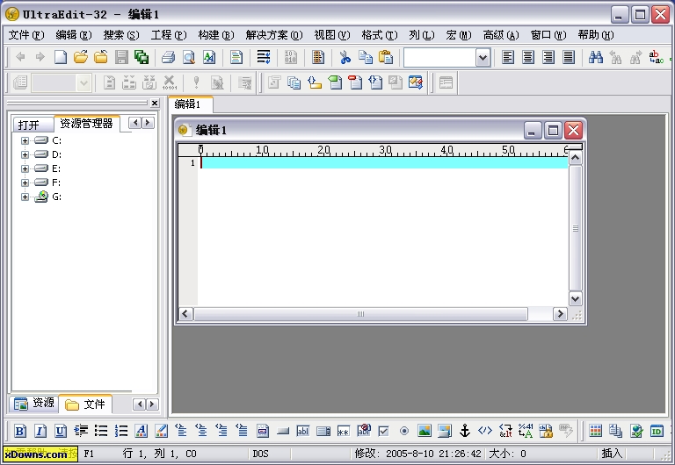Click the center align text icon

(x=528, y=57)
